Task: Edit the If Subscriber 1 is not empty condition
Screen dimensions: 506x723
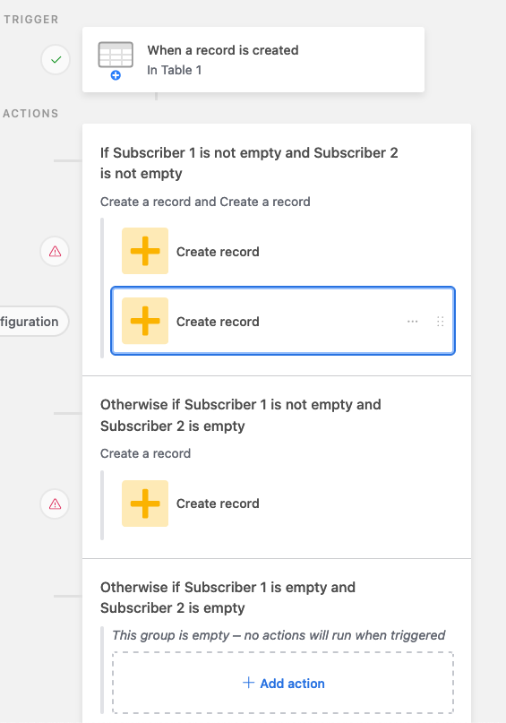Action: (249, 163)
